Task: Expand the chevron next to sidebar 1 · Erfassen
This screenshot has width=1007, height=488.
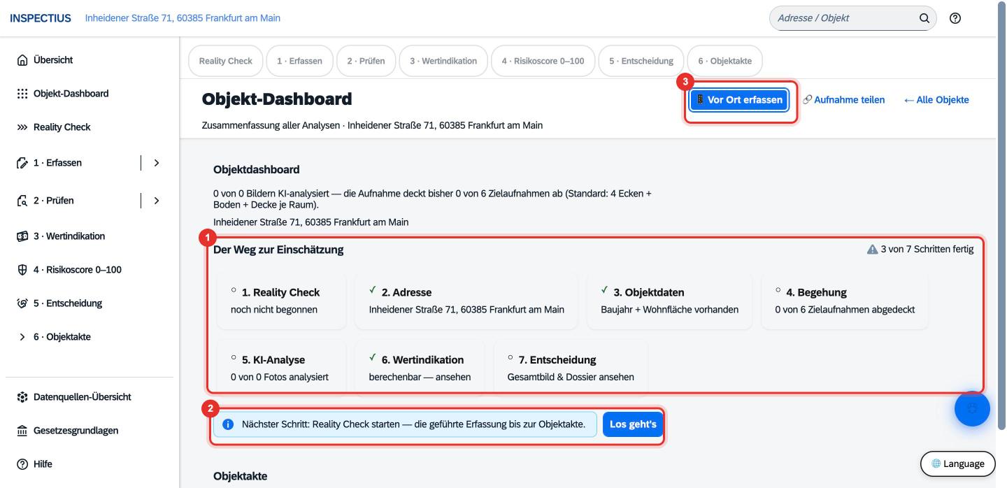Action: point(156,163)
